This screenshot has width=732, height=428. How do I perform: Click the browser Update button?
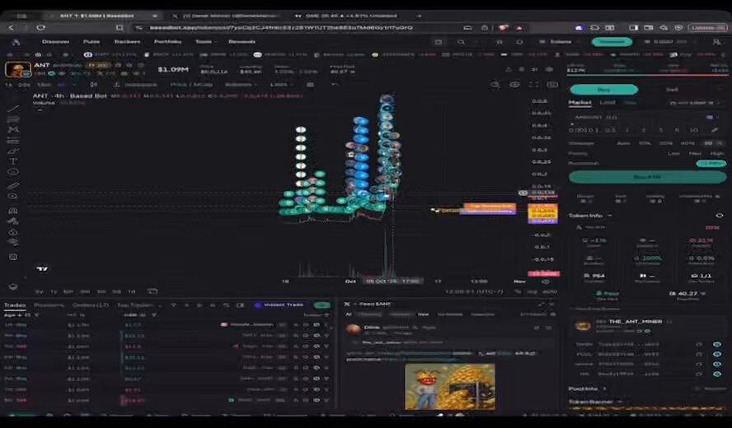pyautogui.click(x=706, y=27)
